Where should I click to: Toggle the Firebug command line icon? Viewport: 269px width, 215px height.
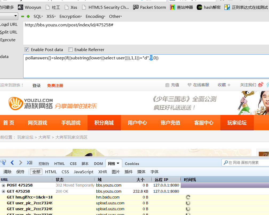(x=30, y=163)
